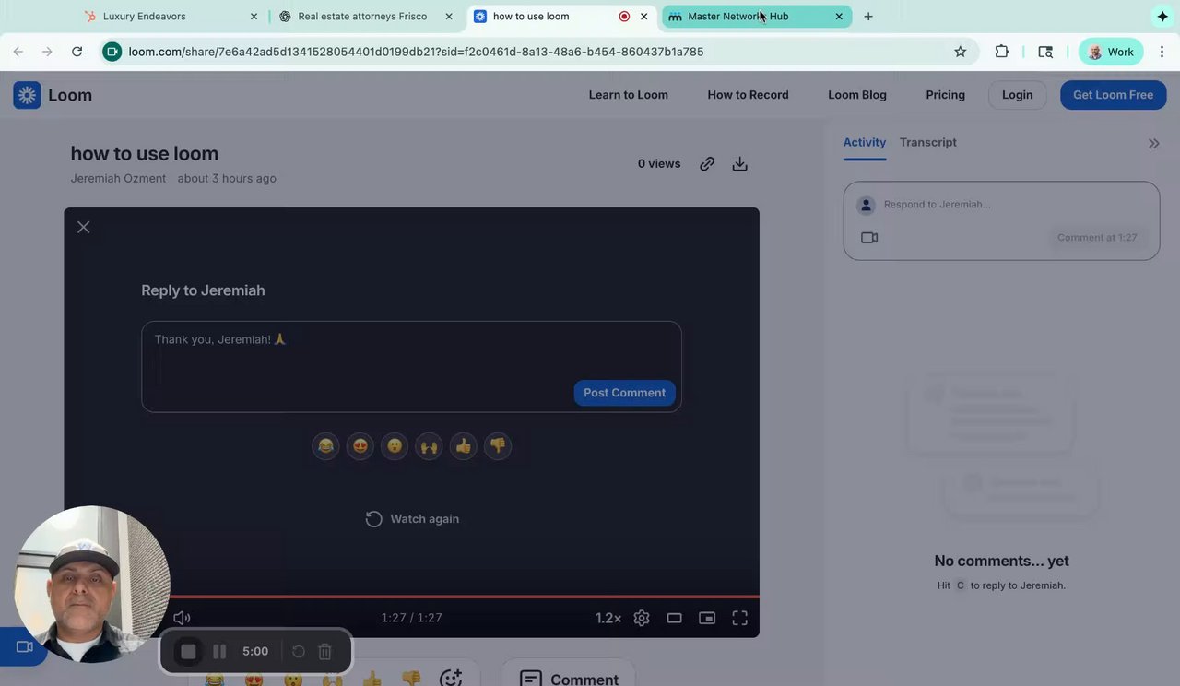Select the laughing emoji reaction in overlay
The width and height of the screenshot is (1180, 686).
[x=325, y=446]
